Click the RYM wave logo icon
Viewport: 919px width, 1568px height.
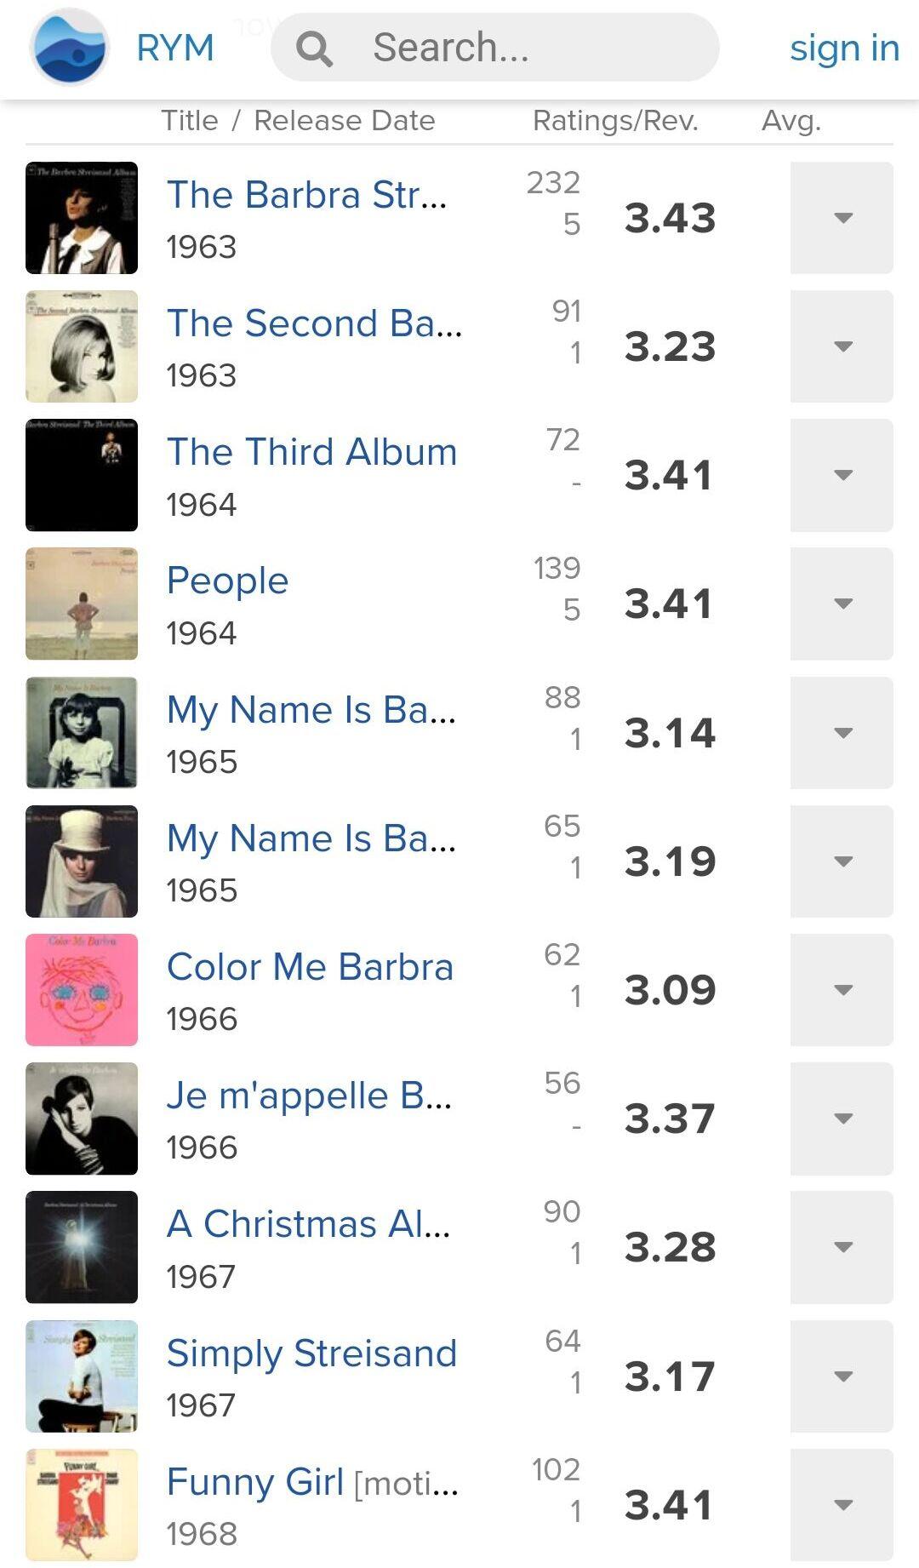coord(69,47)
